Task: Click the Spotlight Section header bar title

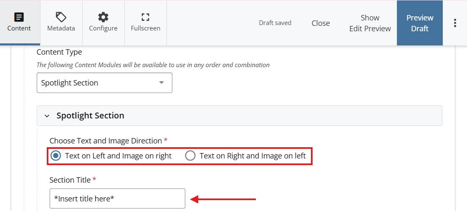Action: pos(90,116)
